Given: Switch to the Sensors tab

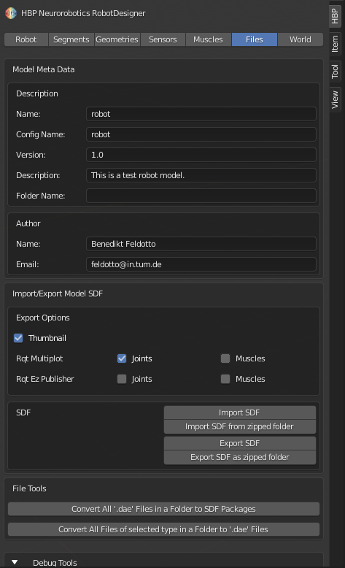Looking at the screenshot, I should pyautogui.click(x=163, y=39).
